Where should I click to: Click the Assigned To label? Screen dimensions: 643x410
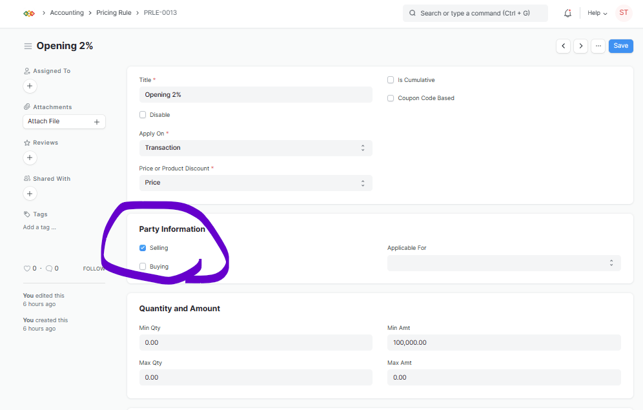(x=52, y=71)
